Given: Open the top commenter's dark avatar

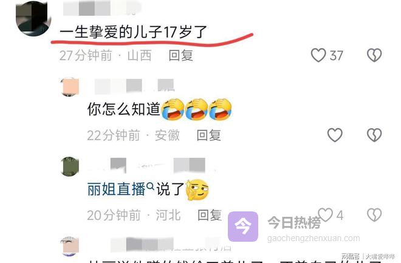Looking at the screenshot, I should [33, 18].
